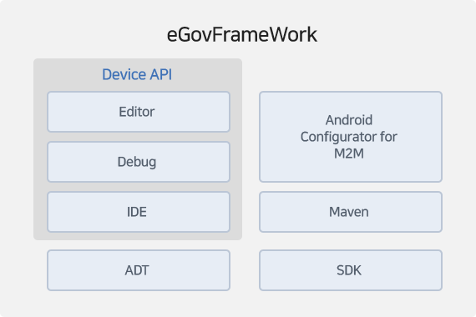
Task: Select the ADT box
Action: coord(139,270)
